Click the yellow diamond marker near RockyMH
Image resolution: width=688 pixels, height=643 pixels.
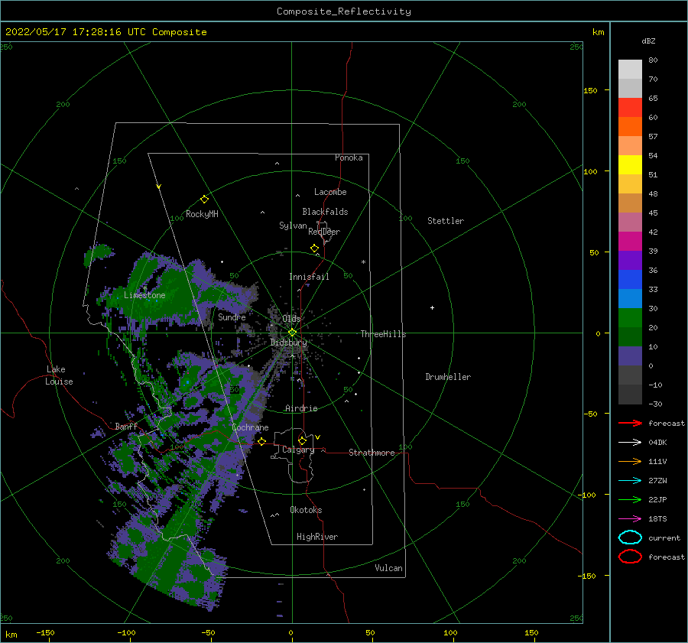(x=204, y=200)
